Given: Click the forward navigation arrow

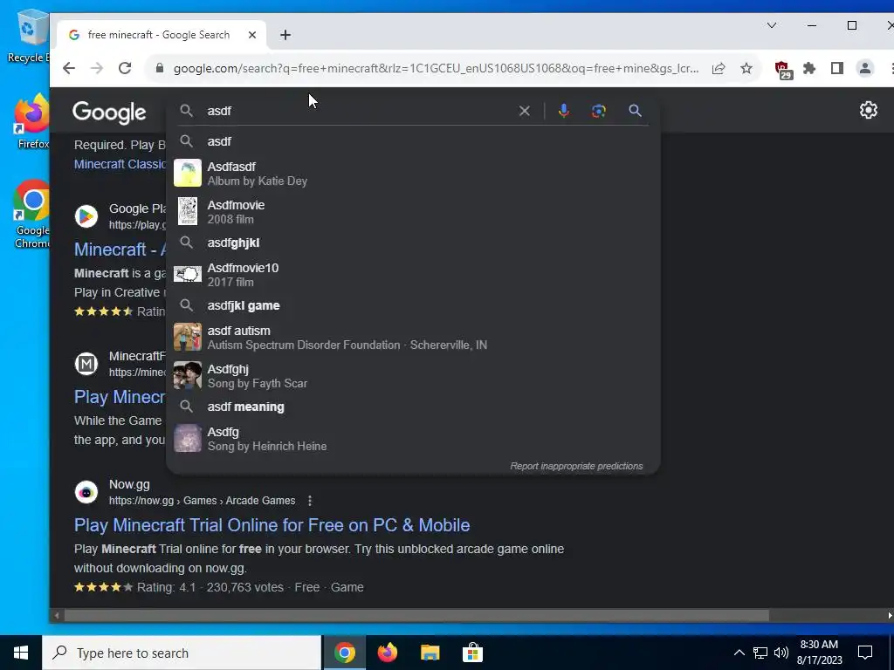Looking at the screenshot, I should tap(97, 68).
